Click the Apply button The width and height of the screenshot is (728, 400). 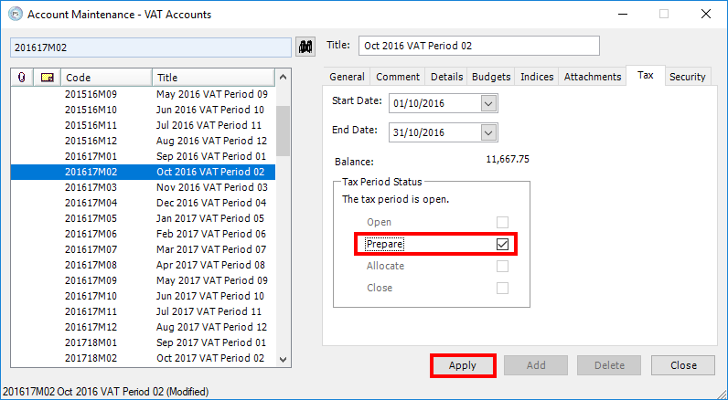coord(463,365)
